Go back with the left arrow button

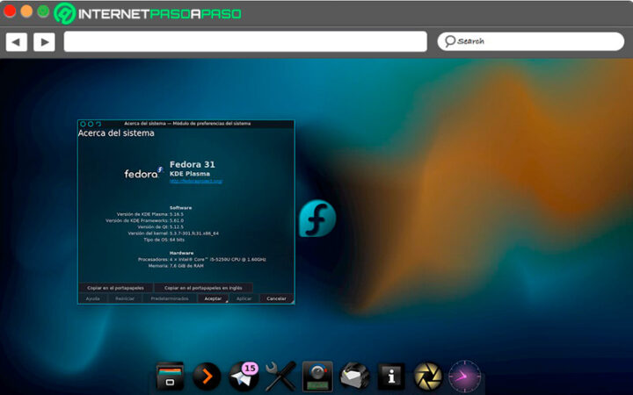tap(16, 42)
